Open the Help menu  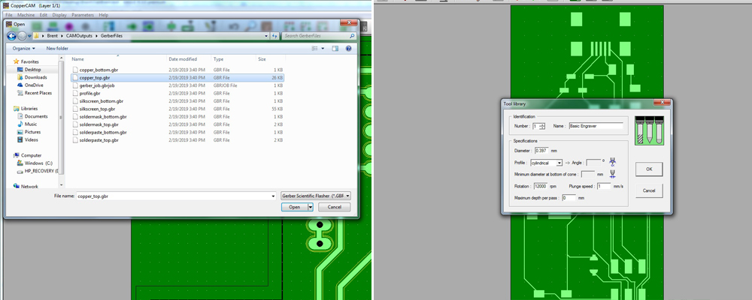pyautogui.click(x=104, y=15)
